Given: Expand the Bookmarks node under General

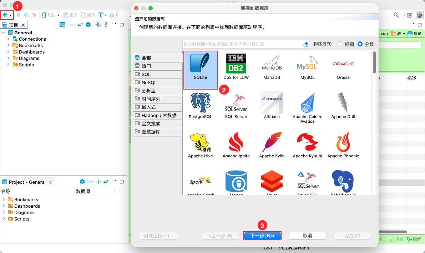Looking at the screenshot, I should point(9,45).
